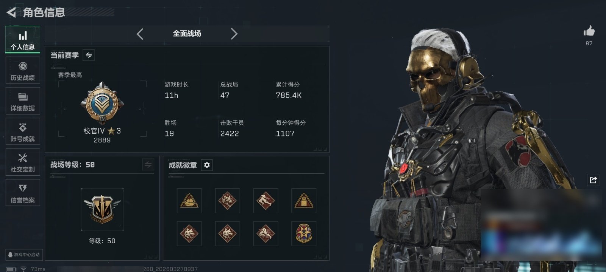
Task: Go to next game mode with right chevron
Action: 234,34
